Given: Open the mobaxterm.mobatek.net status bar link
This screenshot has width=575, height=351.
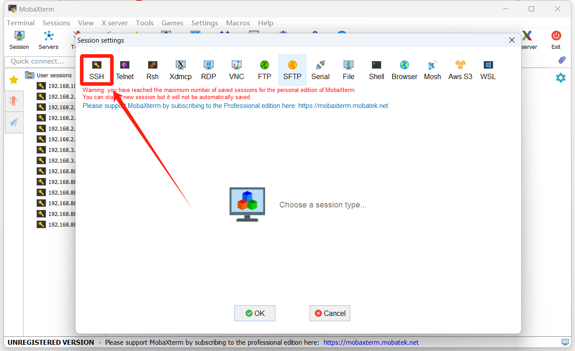Looking at the screenshot, I should [x=371, y=342].
